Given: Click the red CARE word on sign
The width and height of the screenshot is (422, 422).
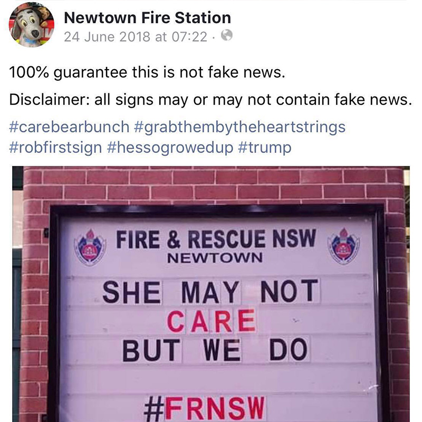Looking at the screenshot, I should 212,321.
